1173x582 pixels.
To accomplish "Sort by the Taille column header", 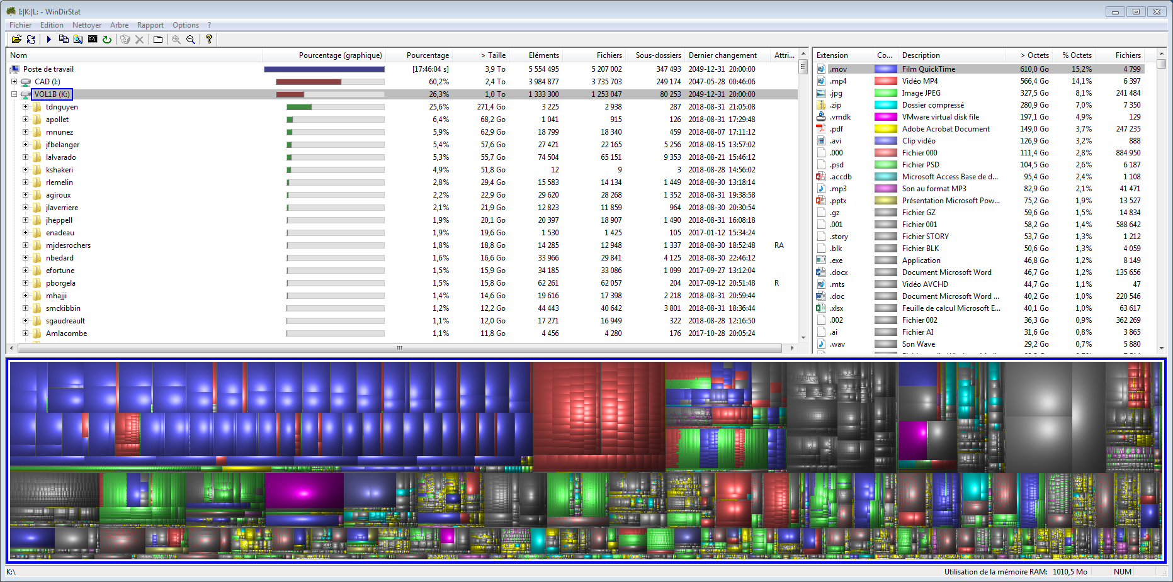I will click(493, 55).
